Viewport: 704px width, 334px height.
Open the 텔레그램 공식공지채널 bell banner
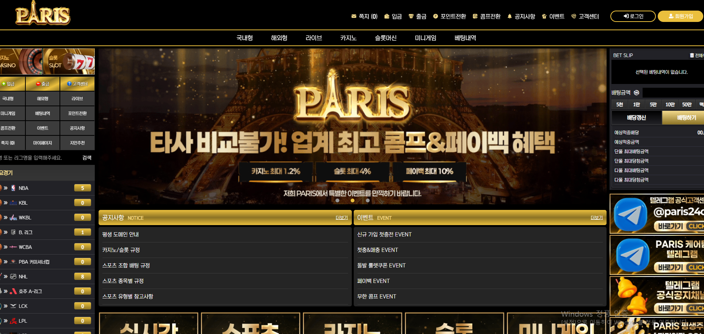tap(657, 296)
